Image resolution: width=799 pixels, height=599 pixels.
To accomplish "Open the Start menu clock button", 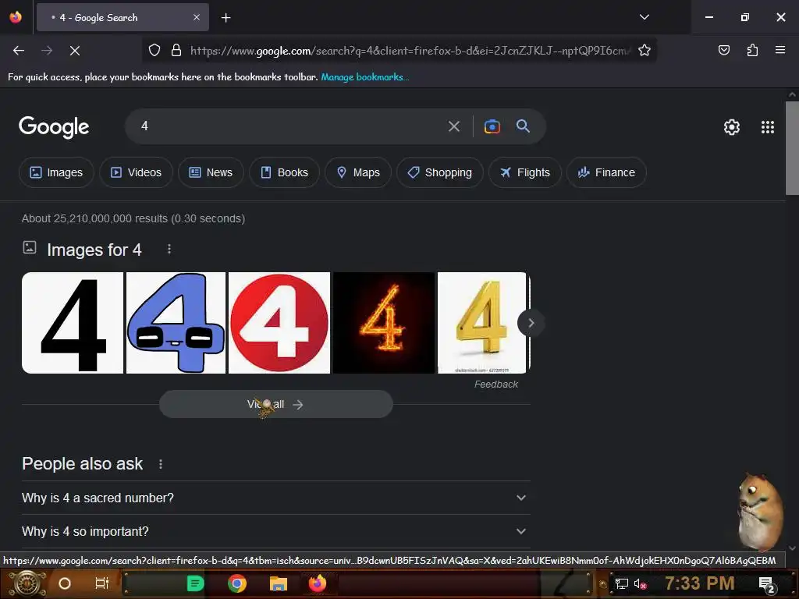I will coord(27,583).
